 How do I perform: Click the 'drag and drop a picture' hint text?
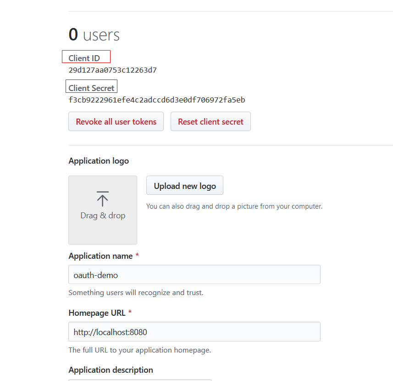pos(234,206)
